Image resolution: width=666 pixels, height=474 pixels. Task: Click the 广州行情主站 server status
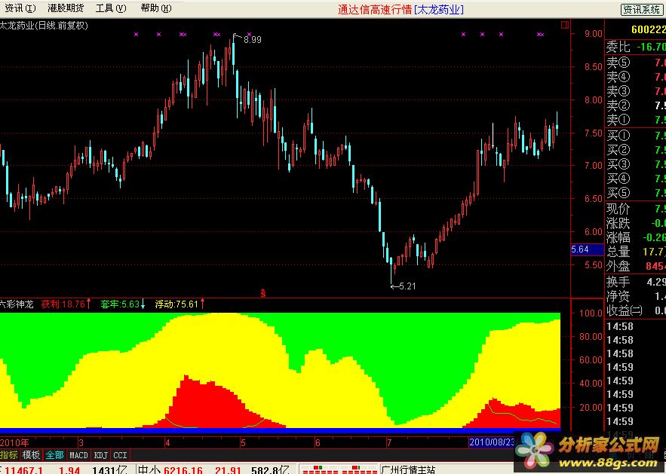point(408,469)
